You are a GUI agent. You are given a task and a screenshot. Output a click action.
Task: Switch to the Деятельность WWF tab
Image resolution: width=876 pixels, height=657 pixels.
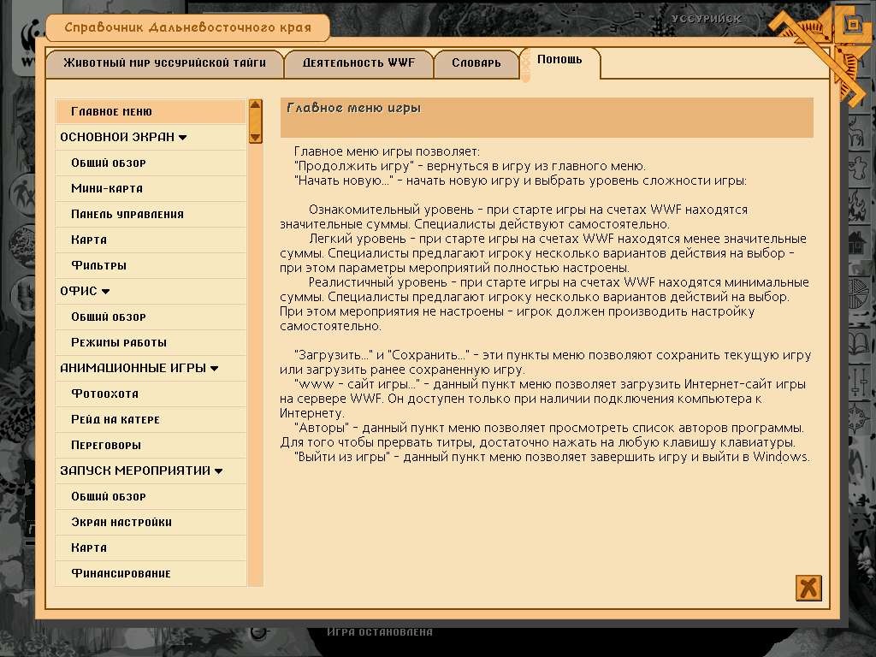[x=358, y=63]
